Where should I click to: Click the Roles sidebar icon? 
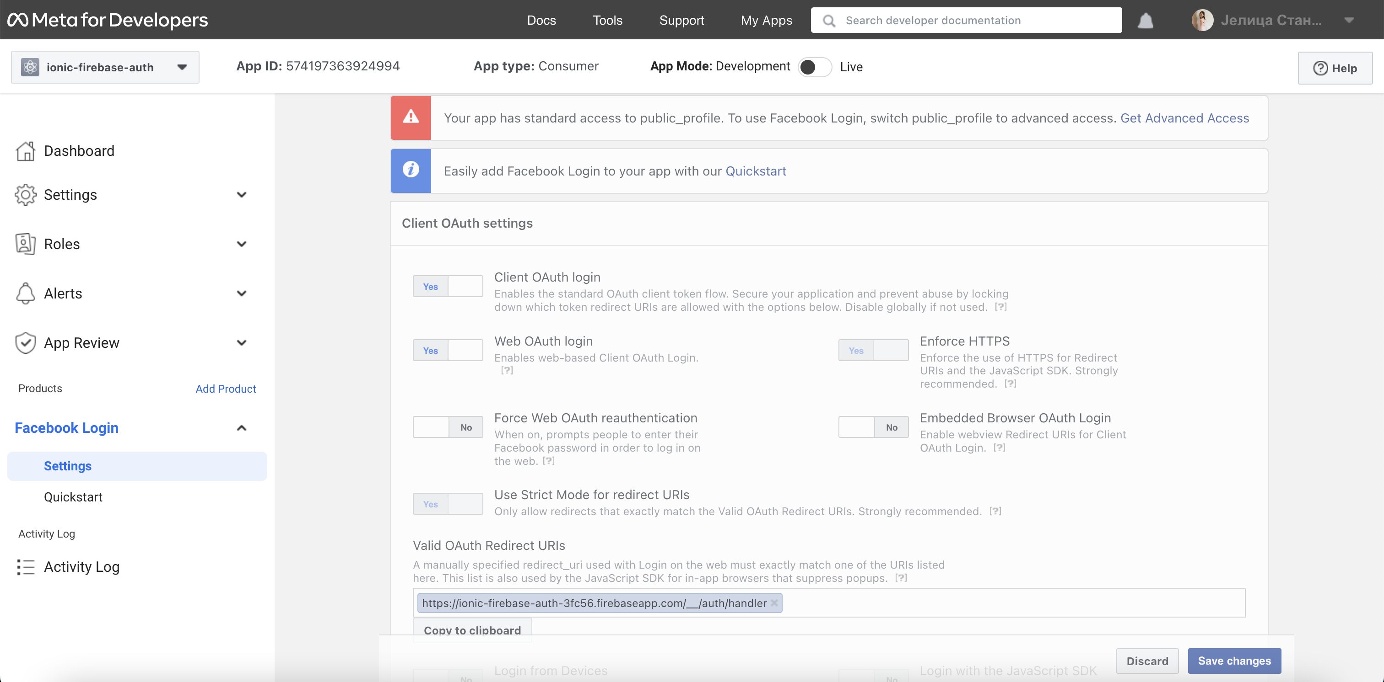coord(25,244)
